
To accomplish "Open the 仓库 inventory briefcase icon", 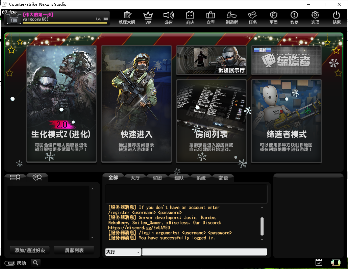I will (x=210, y=18).
